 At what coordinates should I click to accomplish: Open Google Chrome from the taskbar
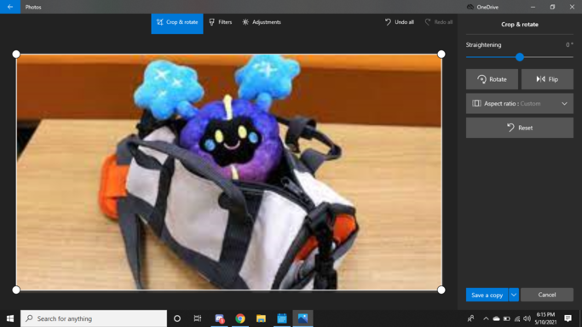[x=240, y=318]
